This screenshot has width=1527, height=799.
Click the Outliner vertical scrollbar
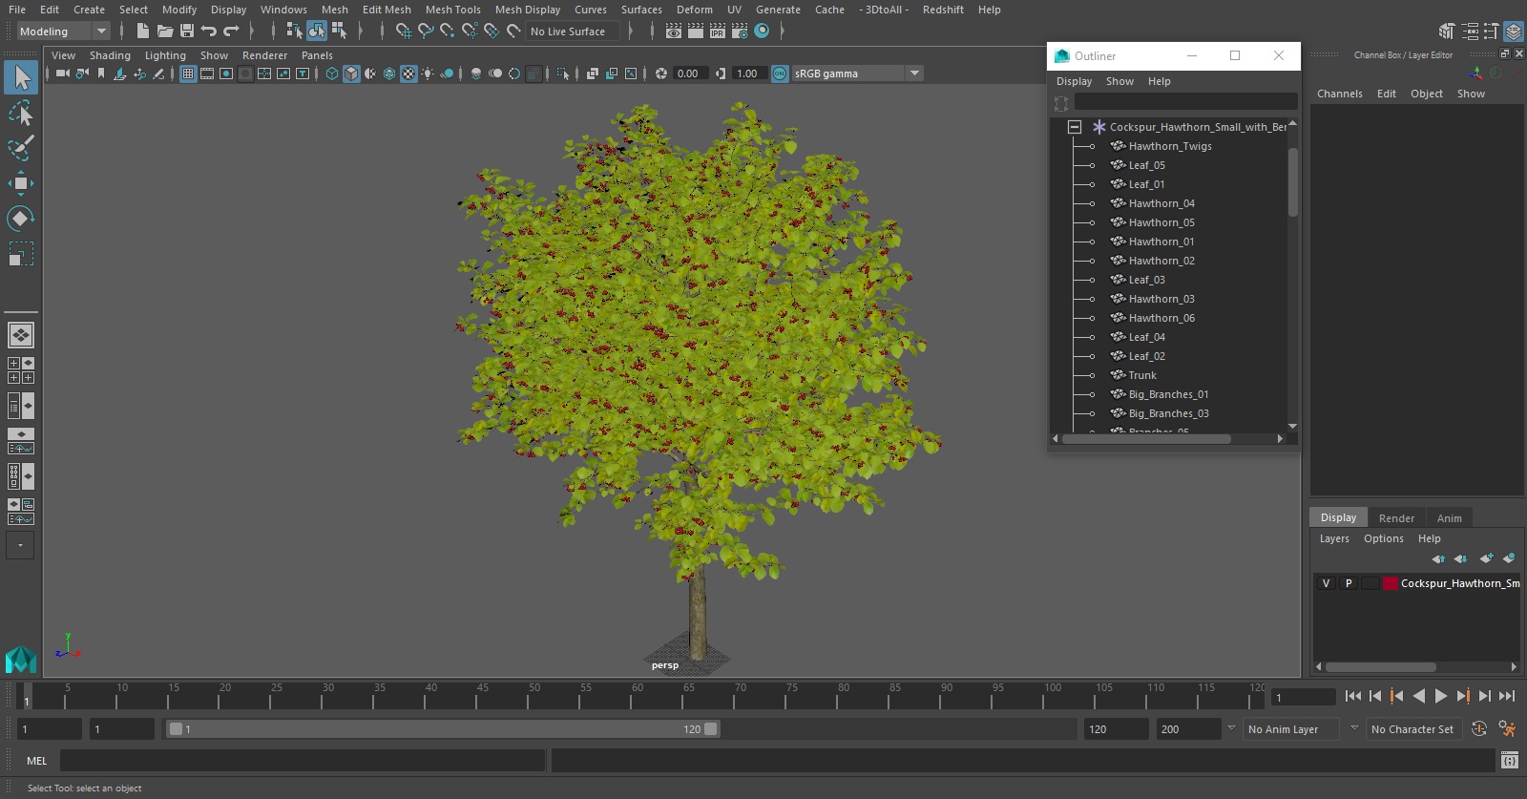(x=1292, y=181)
